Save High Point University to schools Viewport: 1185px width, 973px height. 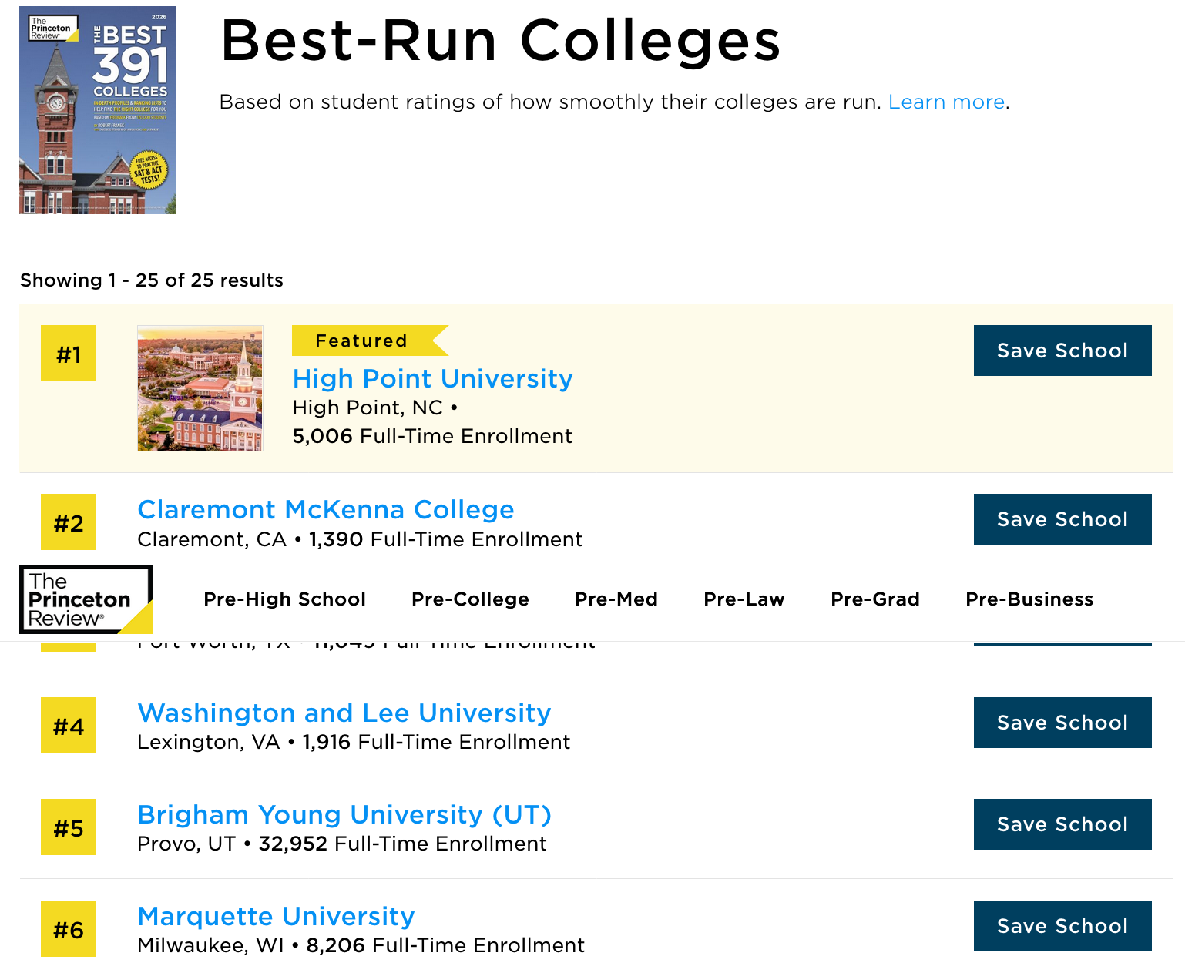tap(1062, 351)
